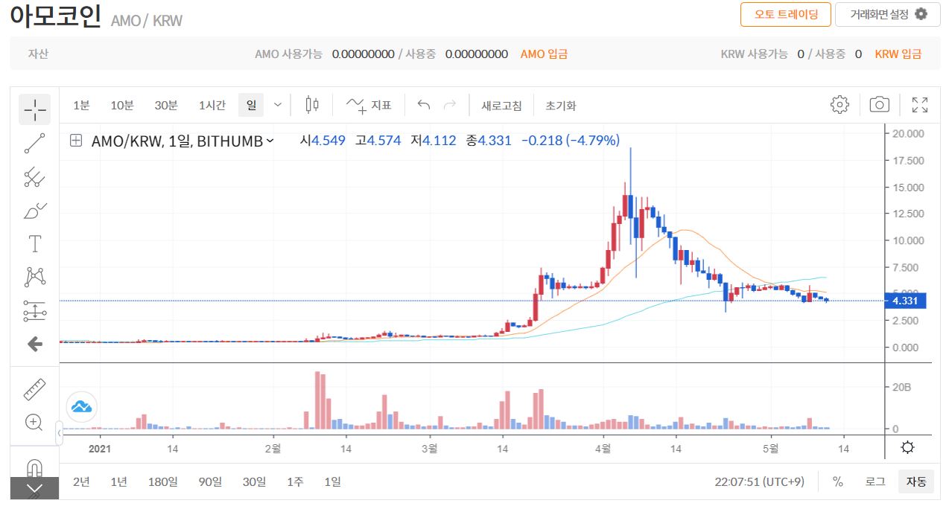Open the axis settings gear at bottom right

pos(907,447)
